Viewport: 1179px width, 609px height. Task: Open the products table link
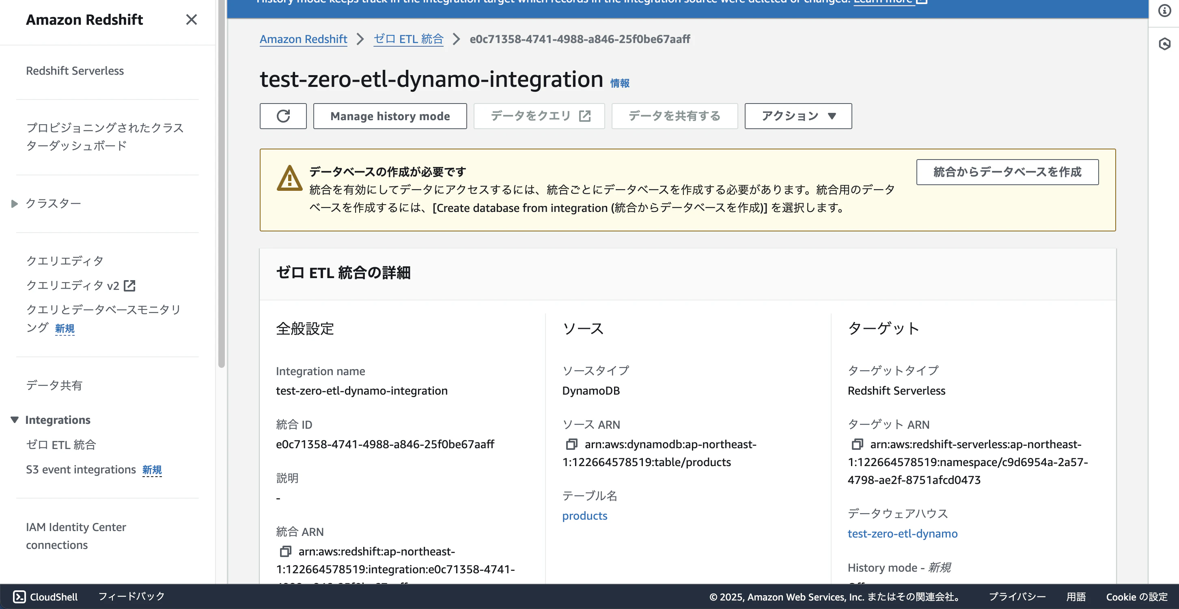tap(584, 515)
